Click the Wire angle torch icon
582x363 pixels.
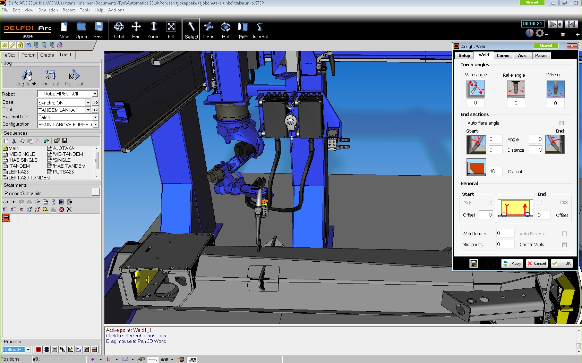[475, 89]
